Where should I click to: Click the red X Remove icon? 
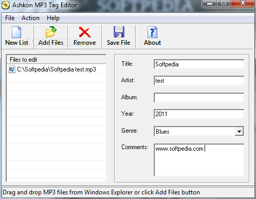pyautogui.click(x=85, y=32)
